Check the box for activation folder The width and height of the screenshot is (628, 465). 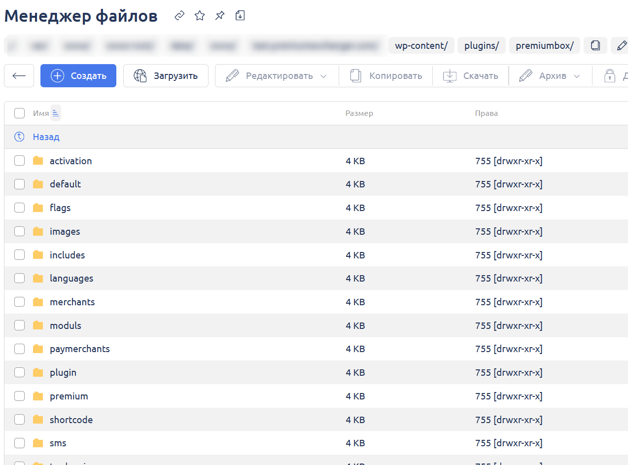click(19, 161)
